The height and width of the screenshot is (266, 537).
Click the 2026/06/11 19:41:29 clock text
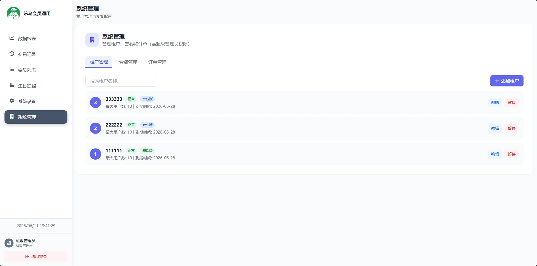coord(36,226)
